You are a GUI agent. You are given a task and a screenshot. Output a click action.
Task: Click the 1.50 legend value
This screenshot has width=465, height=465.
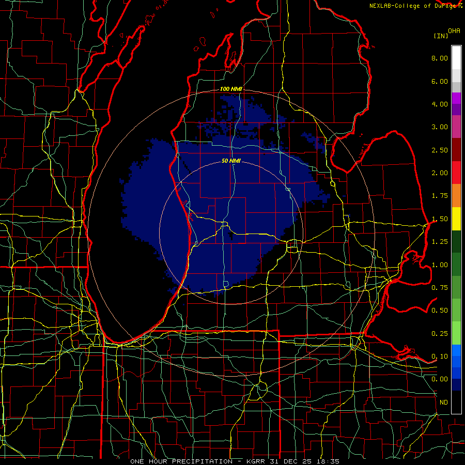pos(440,219)
